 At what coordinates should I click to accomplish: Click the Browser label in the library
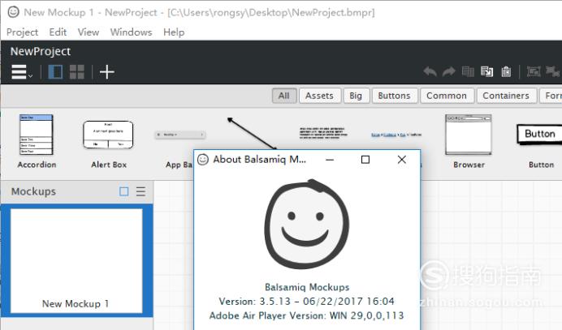(469, 165)
